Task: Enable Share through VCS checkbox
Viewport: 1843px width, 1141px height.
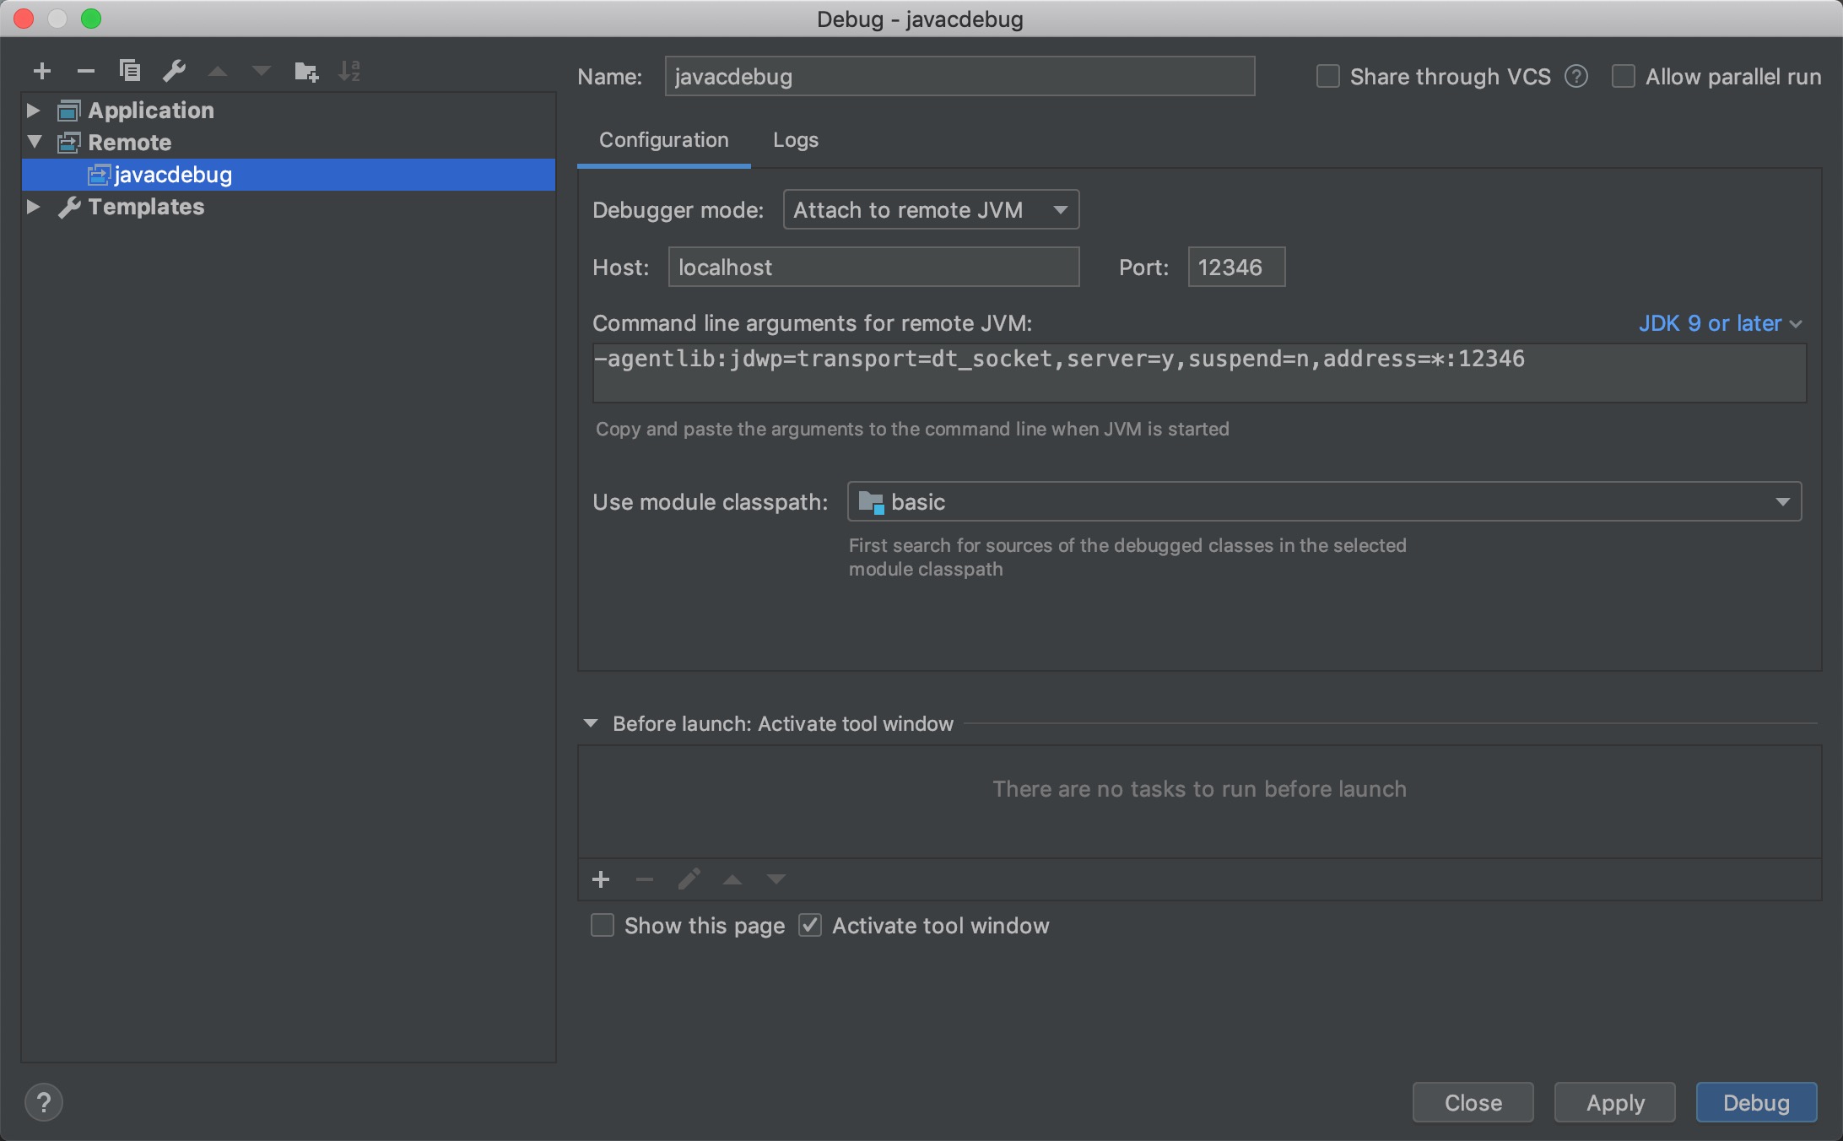Action: 1328,77
